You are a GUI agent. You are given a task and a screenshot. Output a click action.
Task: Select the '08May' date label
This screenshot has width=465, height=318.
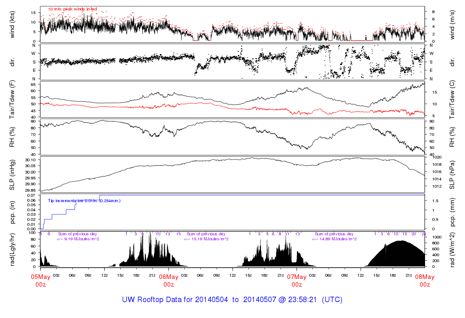point(425,277)
